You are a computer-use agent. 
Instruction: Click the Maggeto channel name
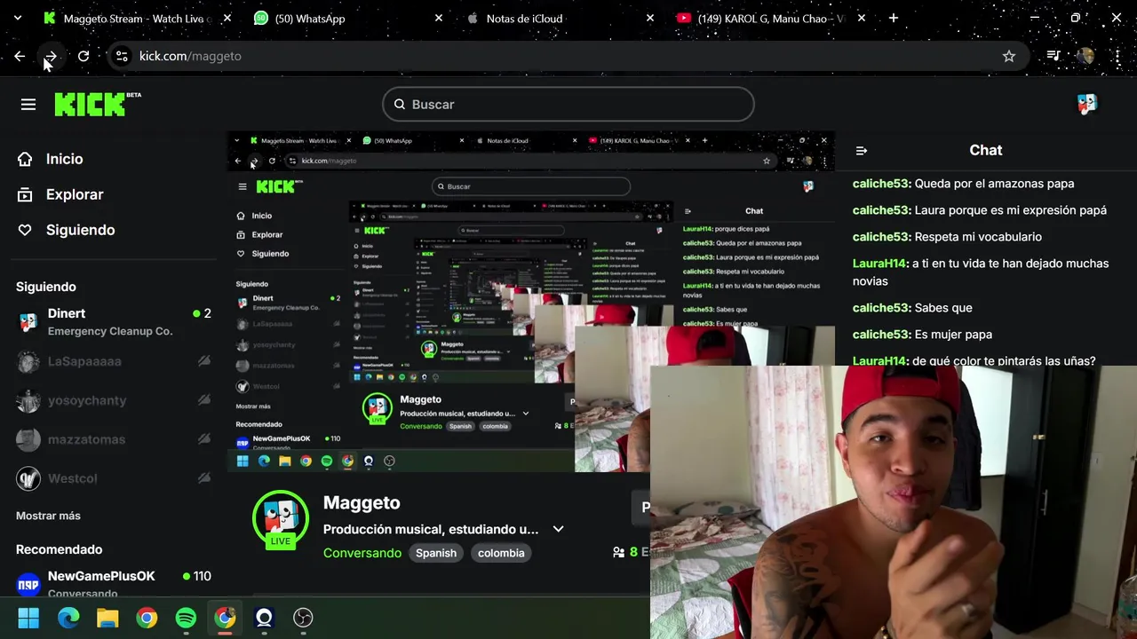362,502
